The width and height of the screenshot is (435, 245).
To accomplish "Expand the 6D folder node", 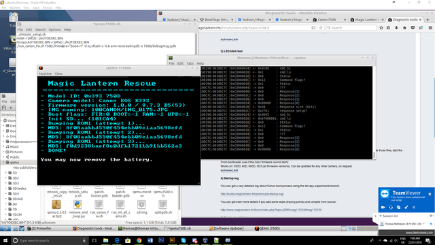I will point(6,204).
